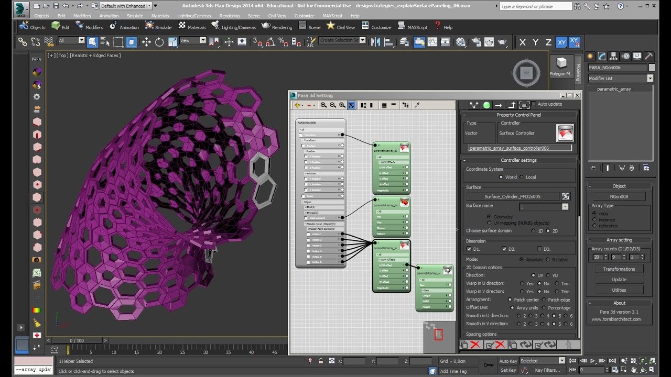The image size is (671, 377).
Task: Click the Transformations button
Action: (619, 269)
